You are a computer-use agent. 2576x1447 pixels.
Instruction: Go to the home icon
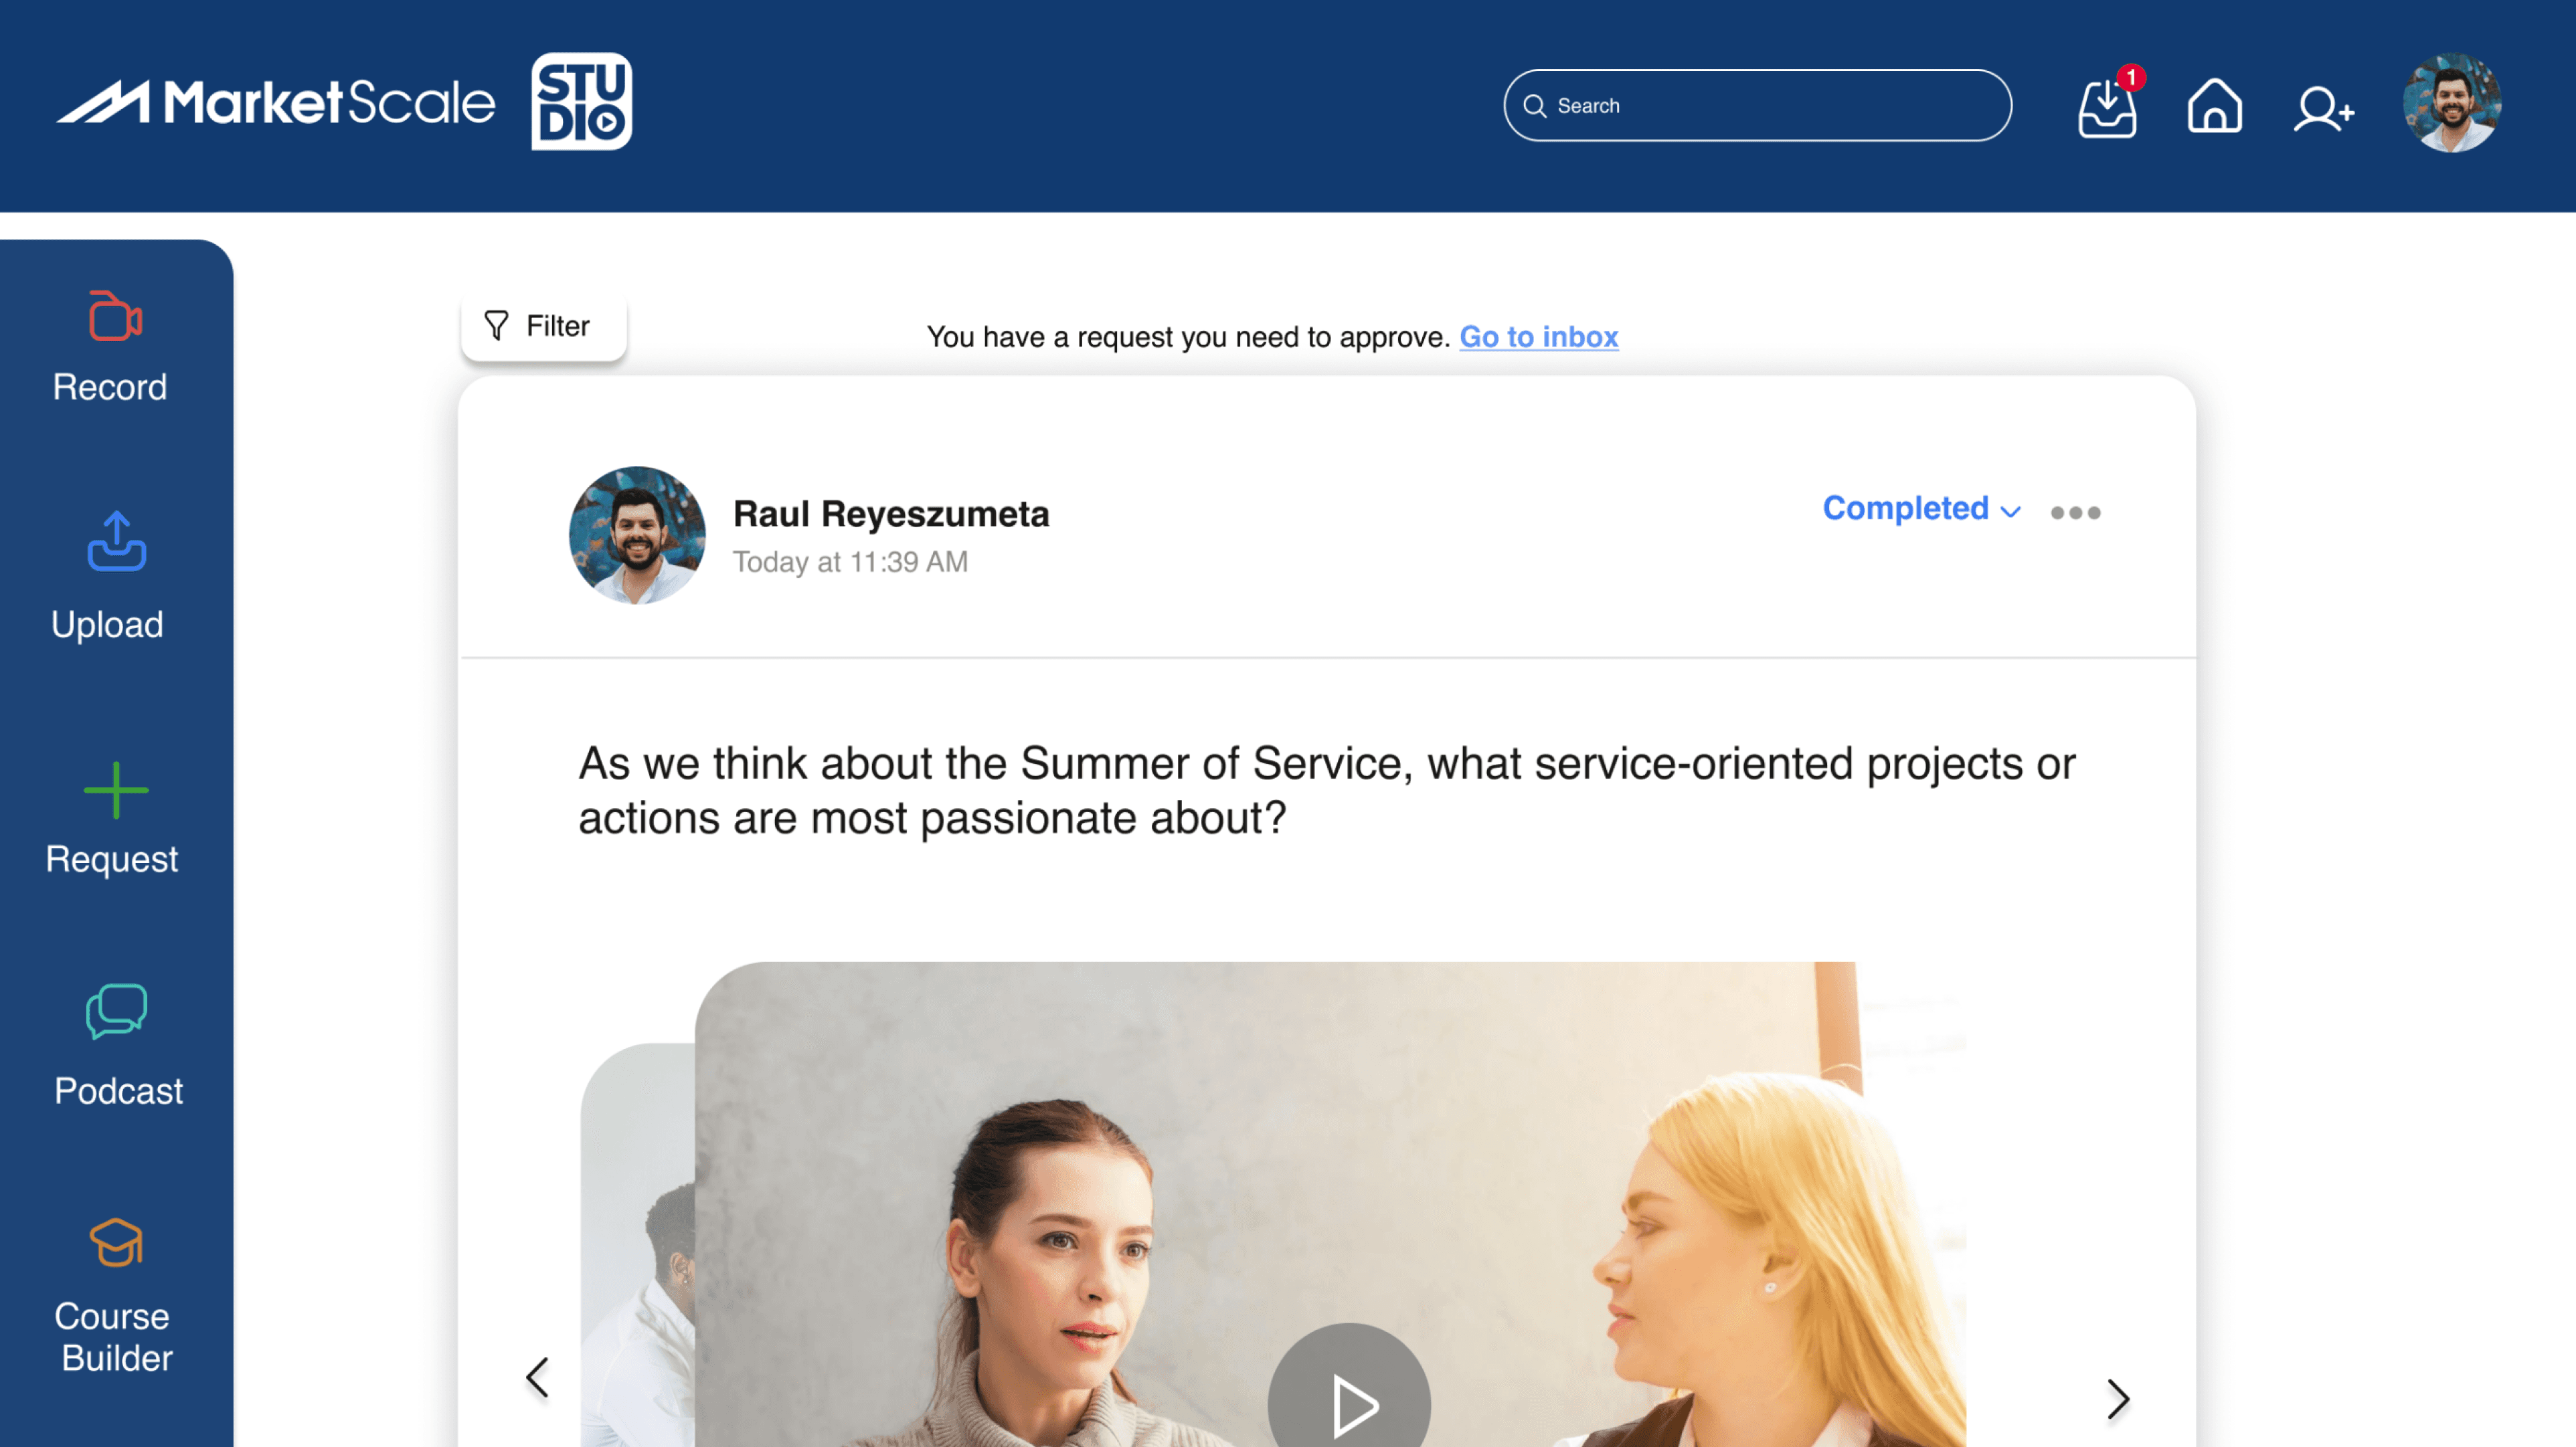[2215, 105]
